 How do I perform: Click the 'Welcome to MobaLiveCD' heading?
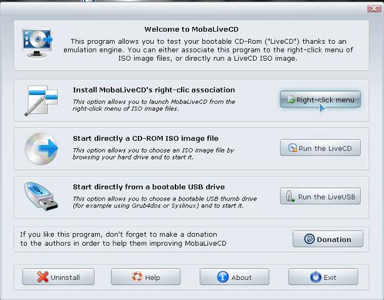(x=191, y=29)
